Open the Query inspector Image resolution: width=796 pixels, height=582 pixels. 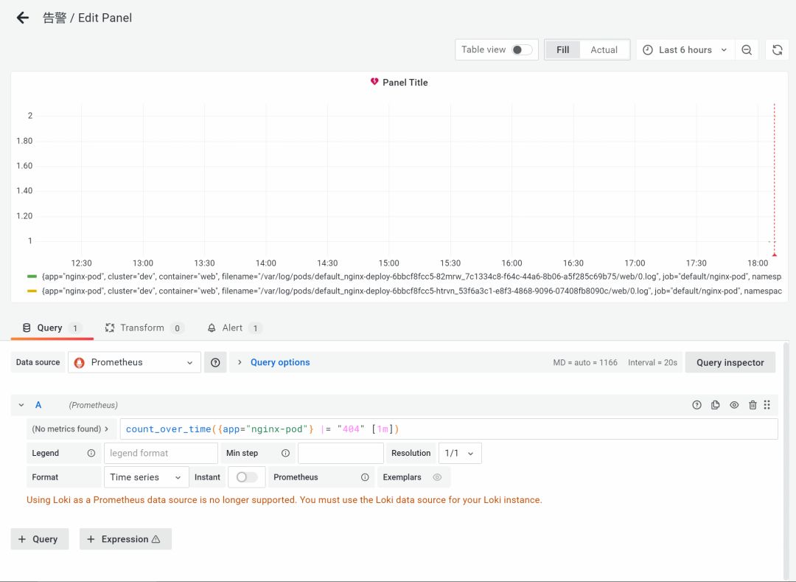pos(730,363)
